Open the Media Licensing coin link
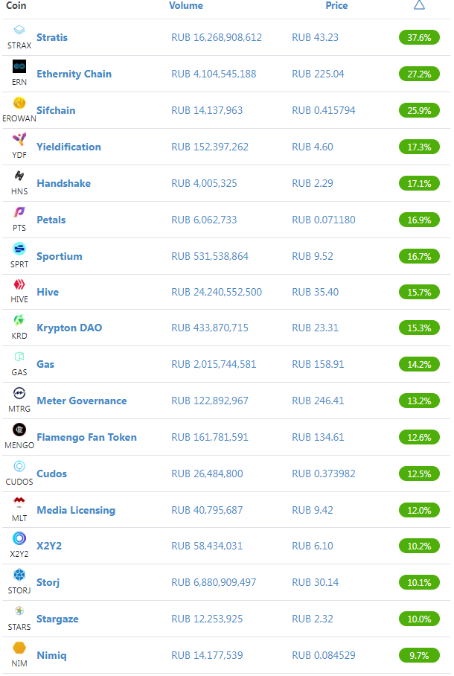The height and width of the screenshot is (676, 454). point(76,510)
